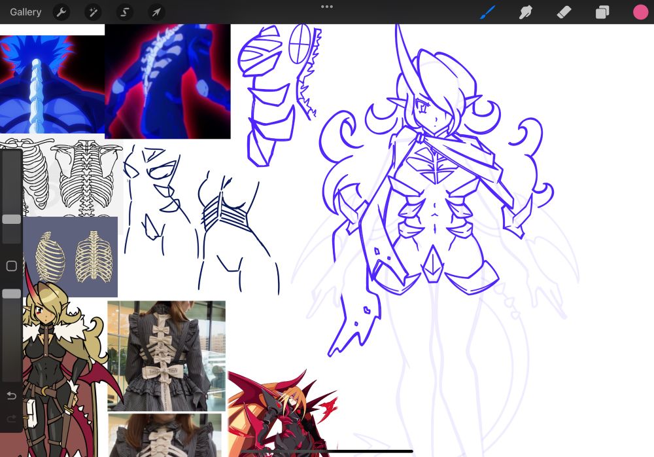654x457 pixels.
Task: Tap the striped dress with bows photo
Action: tap(166, 356)
